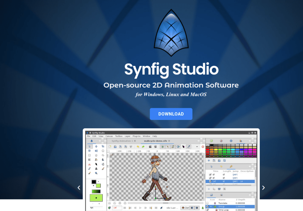Image resolution: width=303 pixels, height=211 pixels.
Task: Click the canvas horizontal scrollbar
Action: [165, 203]
